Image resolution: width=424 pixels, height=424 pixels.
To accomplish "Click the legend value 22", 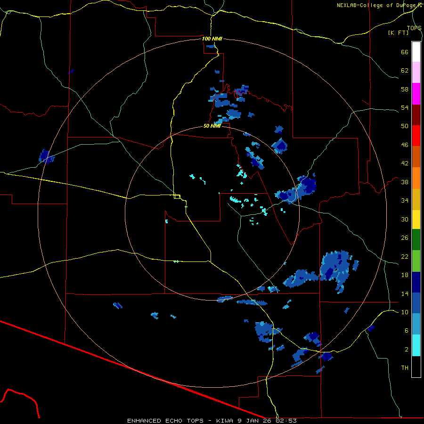I will [x=405, y=256].
